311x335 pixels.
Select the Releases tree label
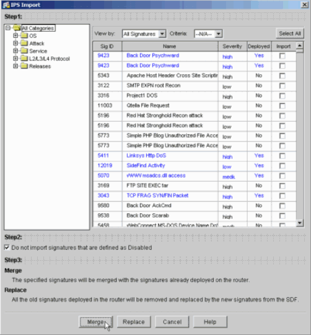(x=40, y=66)
